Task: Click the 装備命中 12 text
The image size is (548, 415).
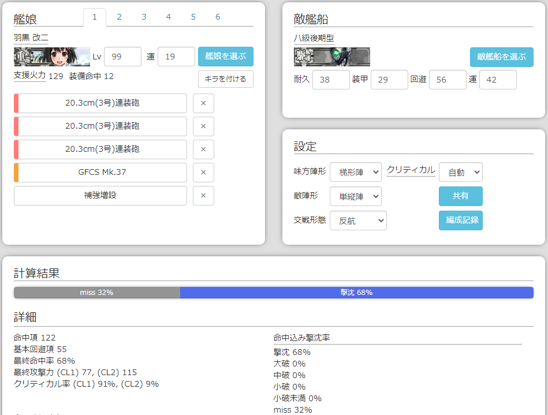Action: (x=91, y=76)
